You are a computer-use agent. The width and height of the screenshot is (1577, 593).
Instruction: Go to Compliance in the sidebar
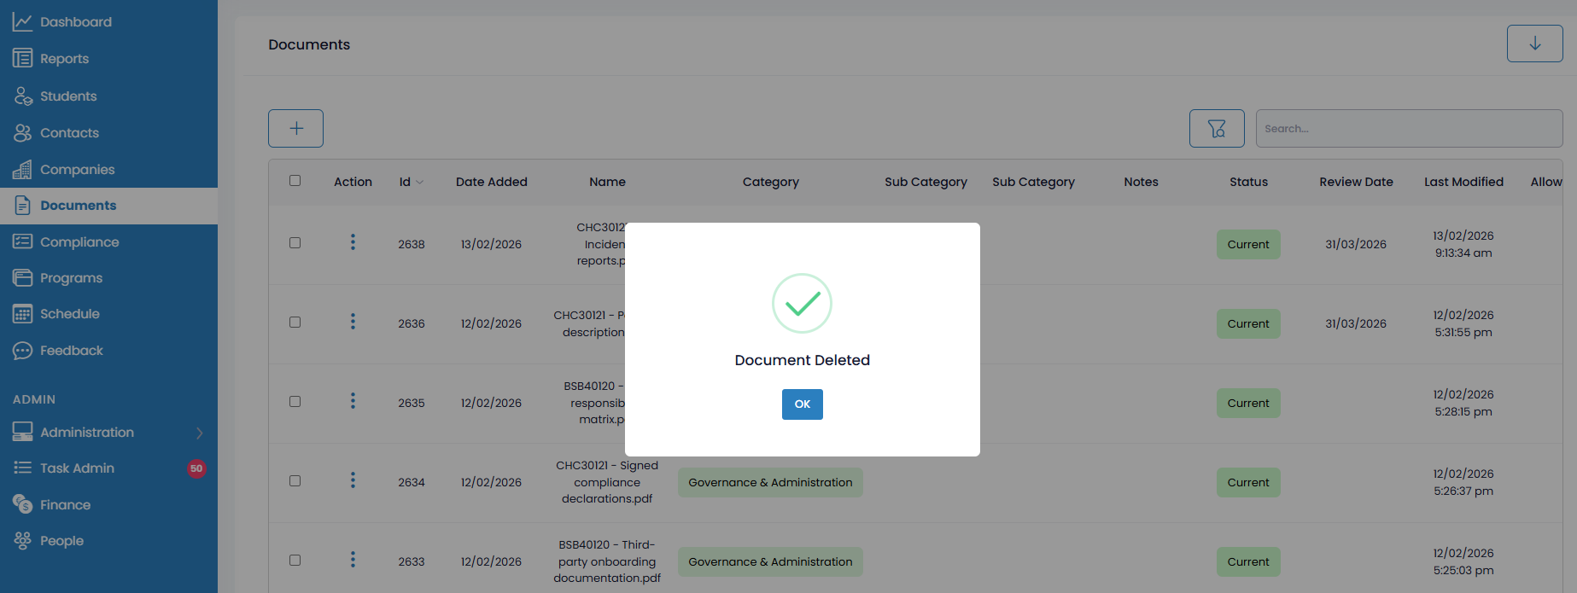tap(79, 242)
